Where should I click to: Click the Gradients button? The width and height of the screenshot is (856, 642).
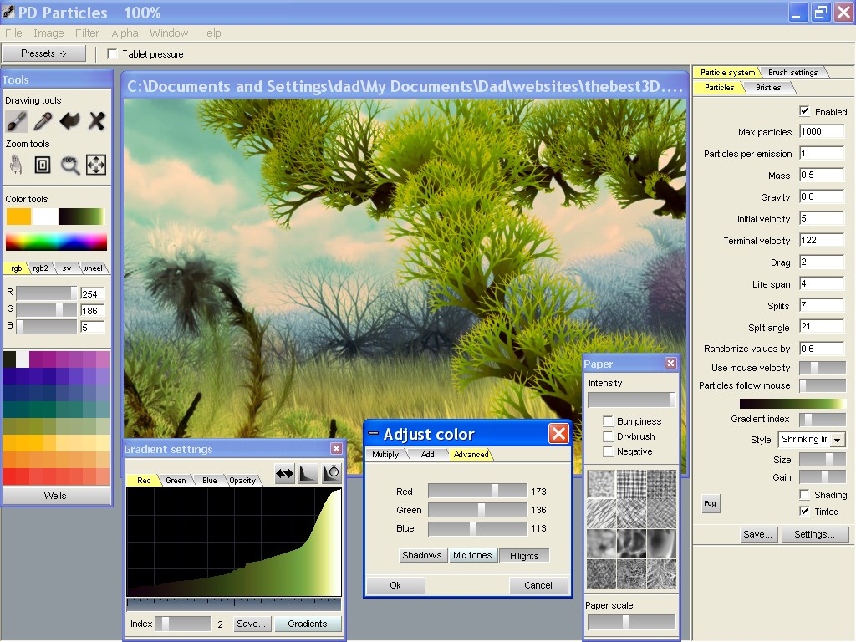(308, 624)
